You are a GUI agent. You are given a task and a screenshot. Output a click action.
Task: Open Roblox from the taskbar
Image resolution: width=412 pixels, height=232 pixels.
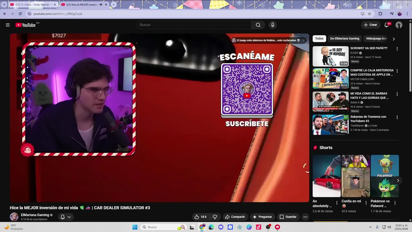(x=230, y=227)
